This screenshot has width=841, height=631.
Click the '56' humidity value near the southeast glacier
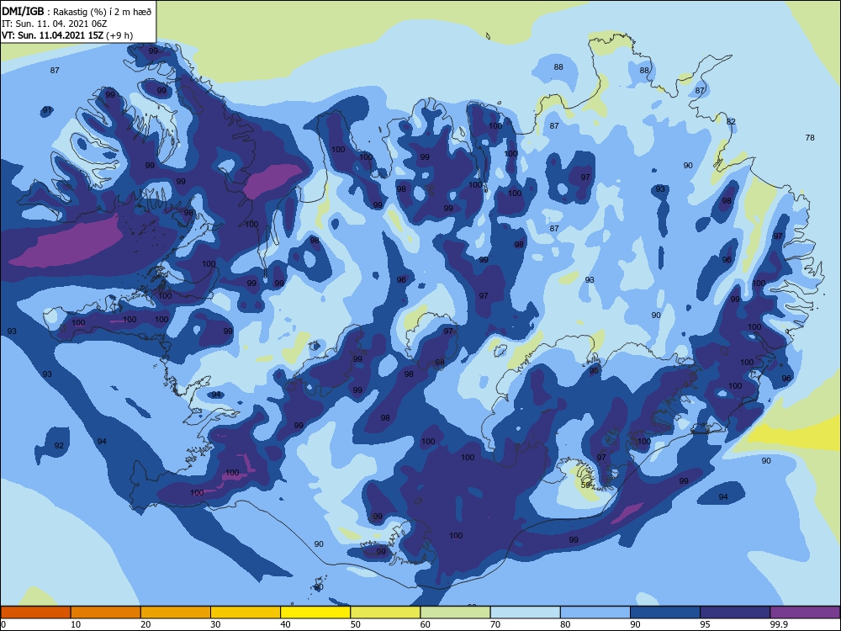(x=585, y=485)
